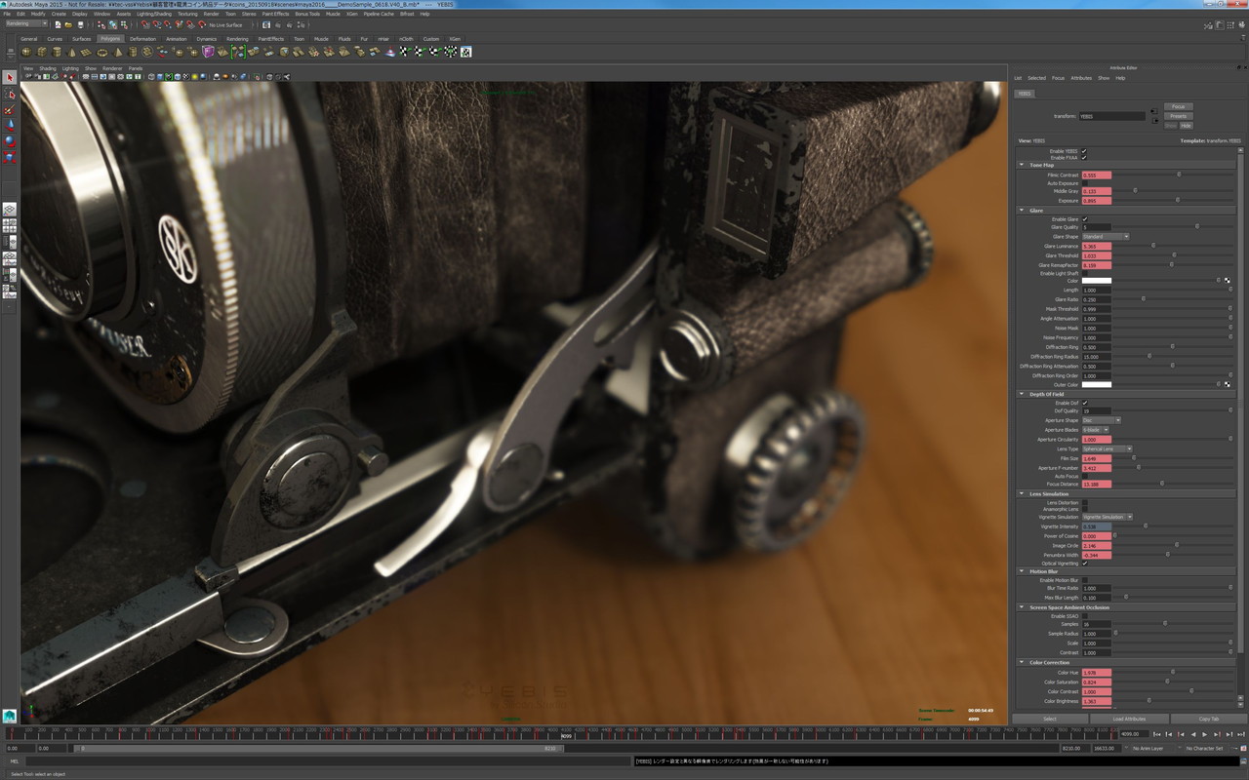Collapse the Tone Map section

tap(1021, 165)
